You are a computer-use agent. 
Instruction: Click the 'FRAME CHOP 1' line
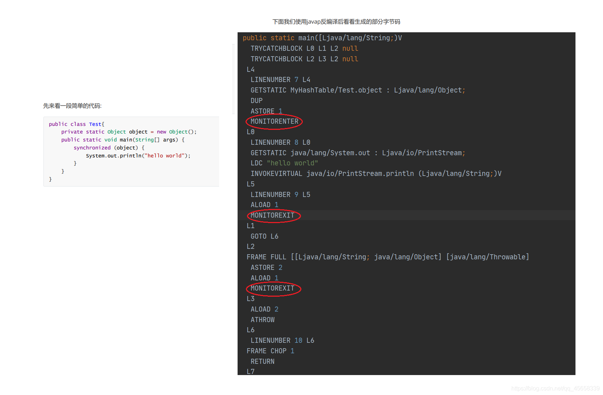(x=271, y=351)
